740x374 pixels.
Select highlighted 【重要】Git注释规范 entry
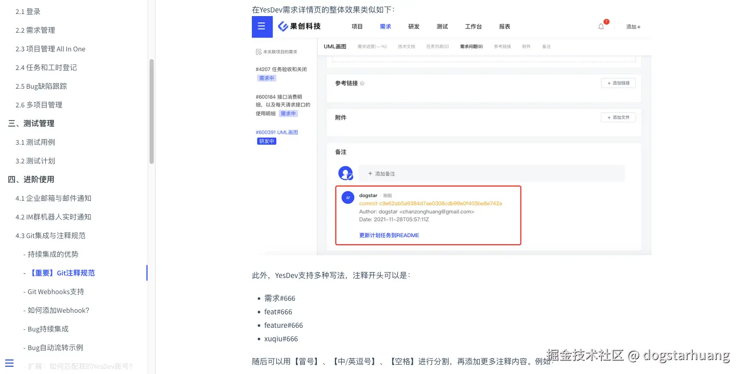pos(59,273)
